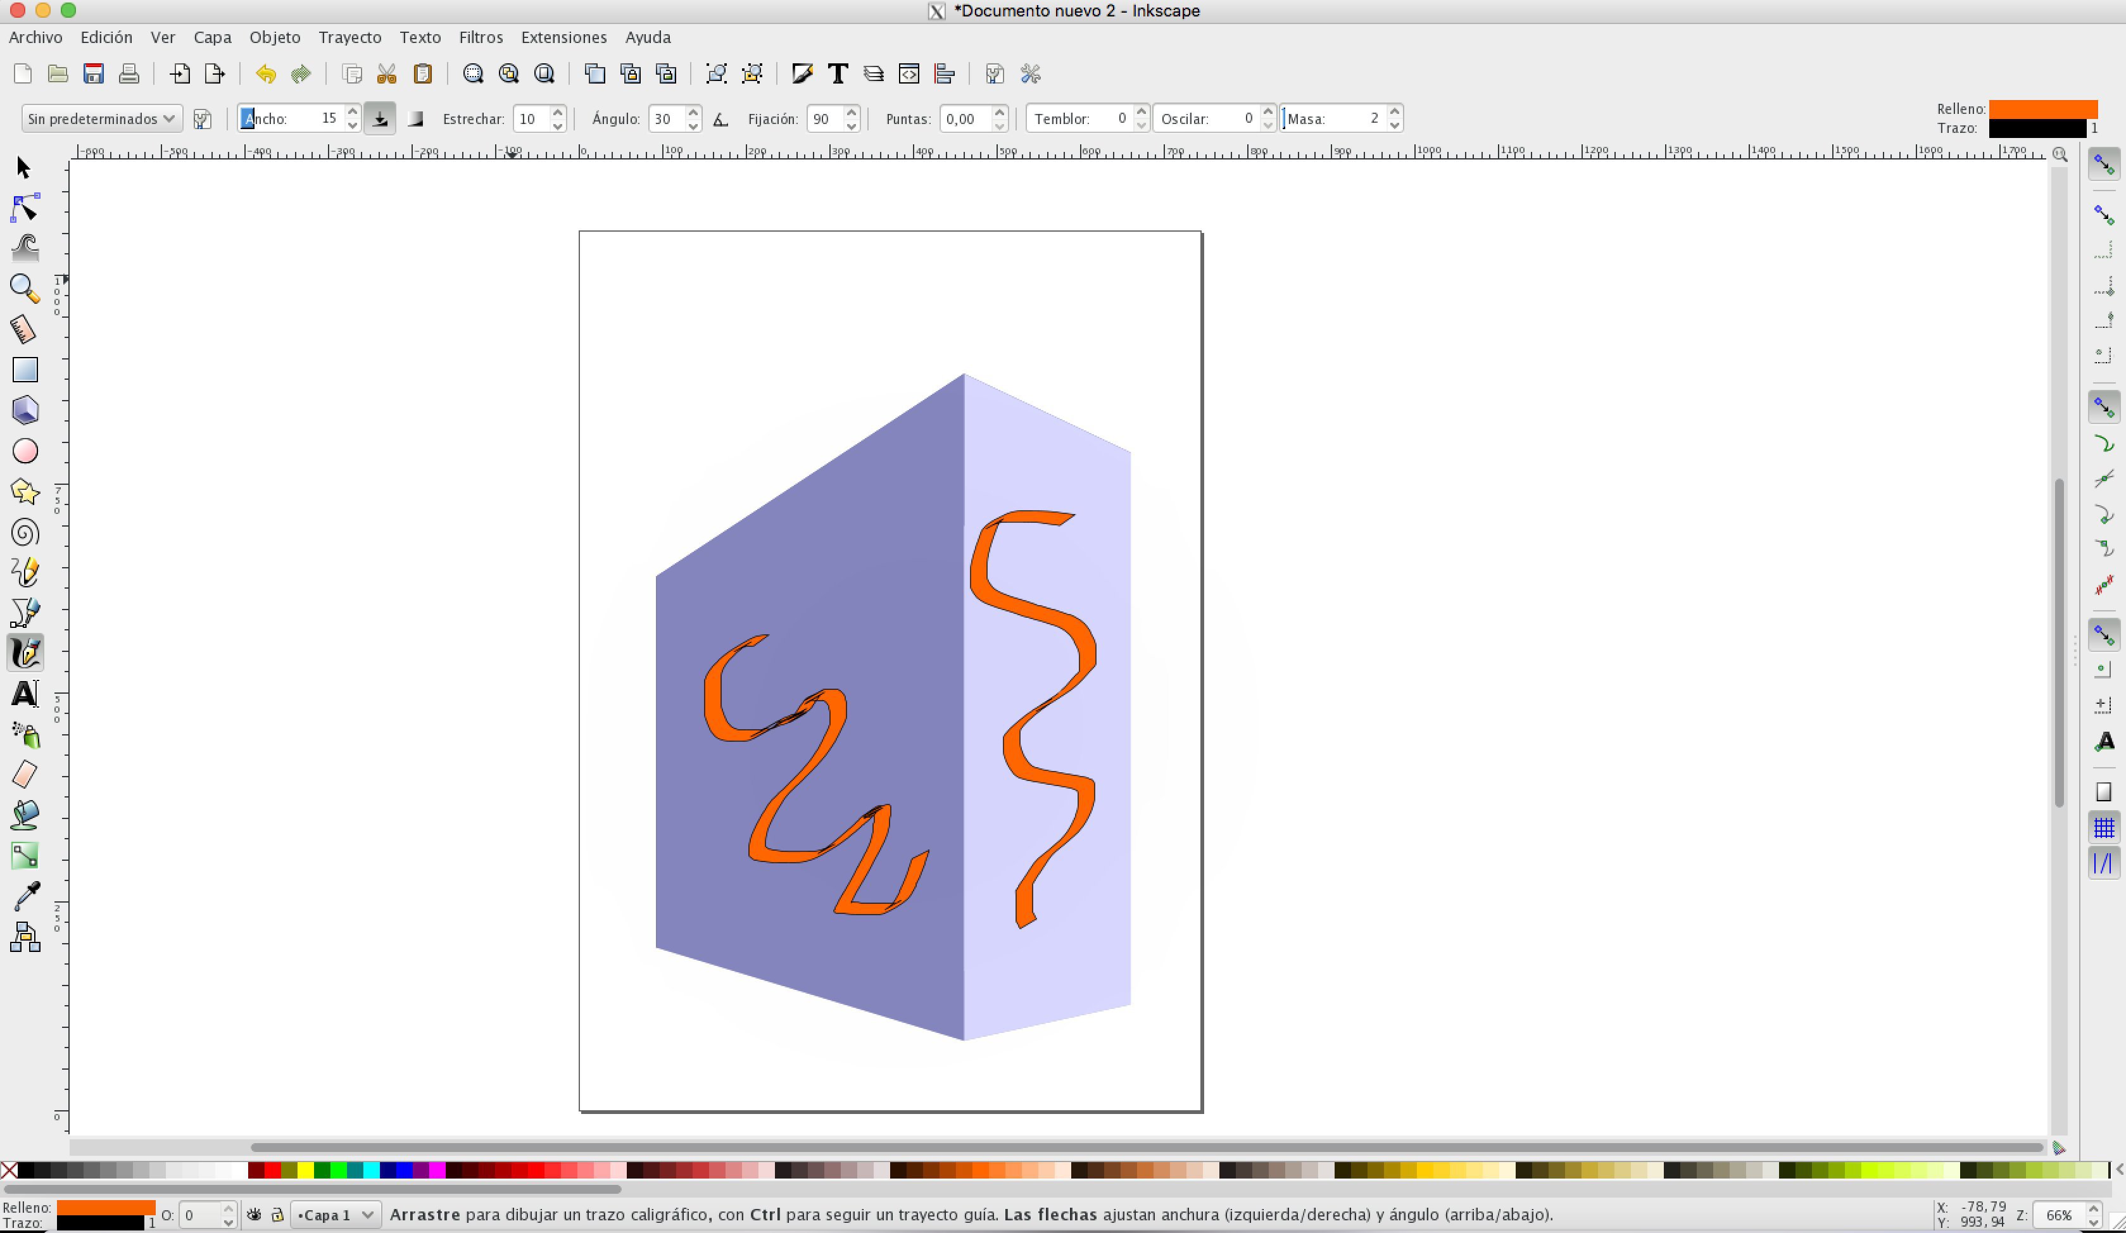Open the Extensiones menu
The height and width of the screenshot is (1233, 2126).
coord(563,37)
